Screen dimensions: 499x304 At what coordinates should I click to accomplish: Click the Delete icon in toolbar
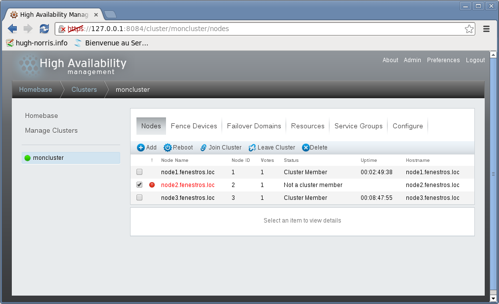tap(305, 148)
